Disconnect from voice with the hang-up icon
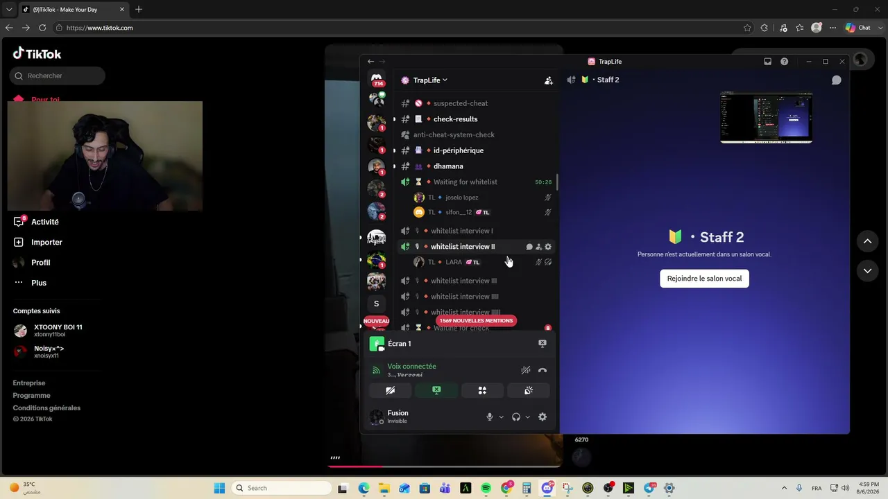Viewport: 888px width, 499px height. [543, 370]
